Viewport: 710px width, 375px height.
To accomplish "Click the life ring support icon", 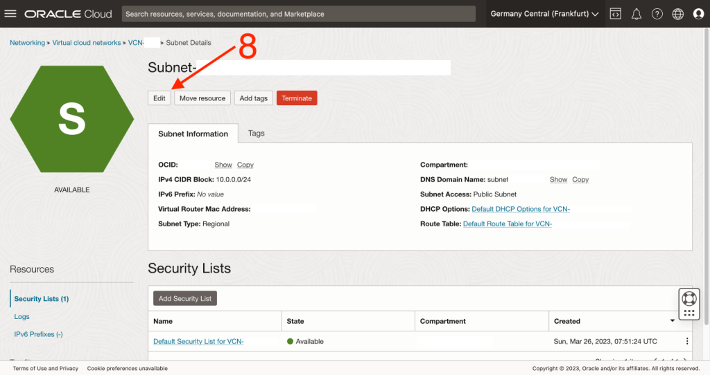I will [689, 298].
